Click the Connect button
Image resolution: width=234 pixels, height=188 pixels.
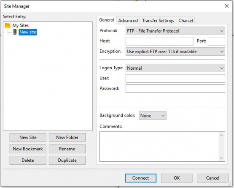point(140,178)
